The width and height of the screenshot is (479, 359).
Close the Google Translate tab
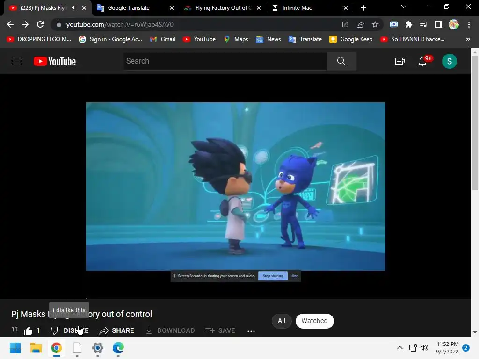(x=172, y=8)
